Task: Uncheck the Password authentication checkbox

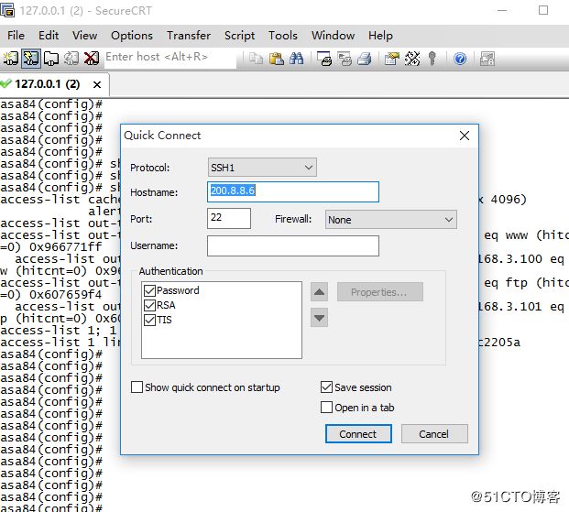Action: pos(150,290)
